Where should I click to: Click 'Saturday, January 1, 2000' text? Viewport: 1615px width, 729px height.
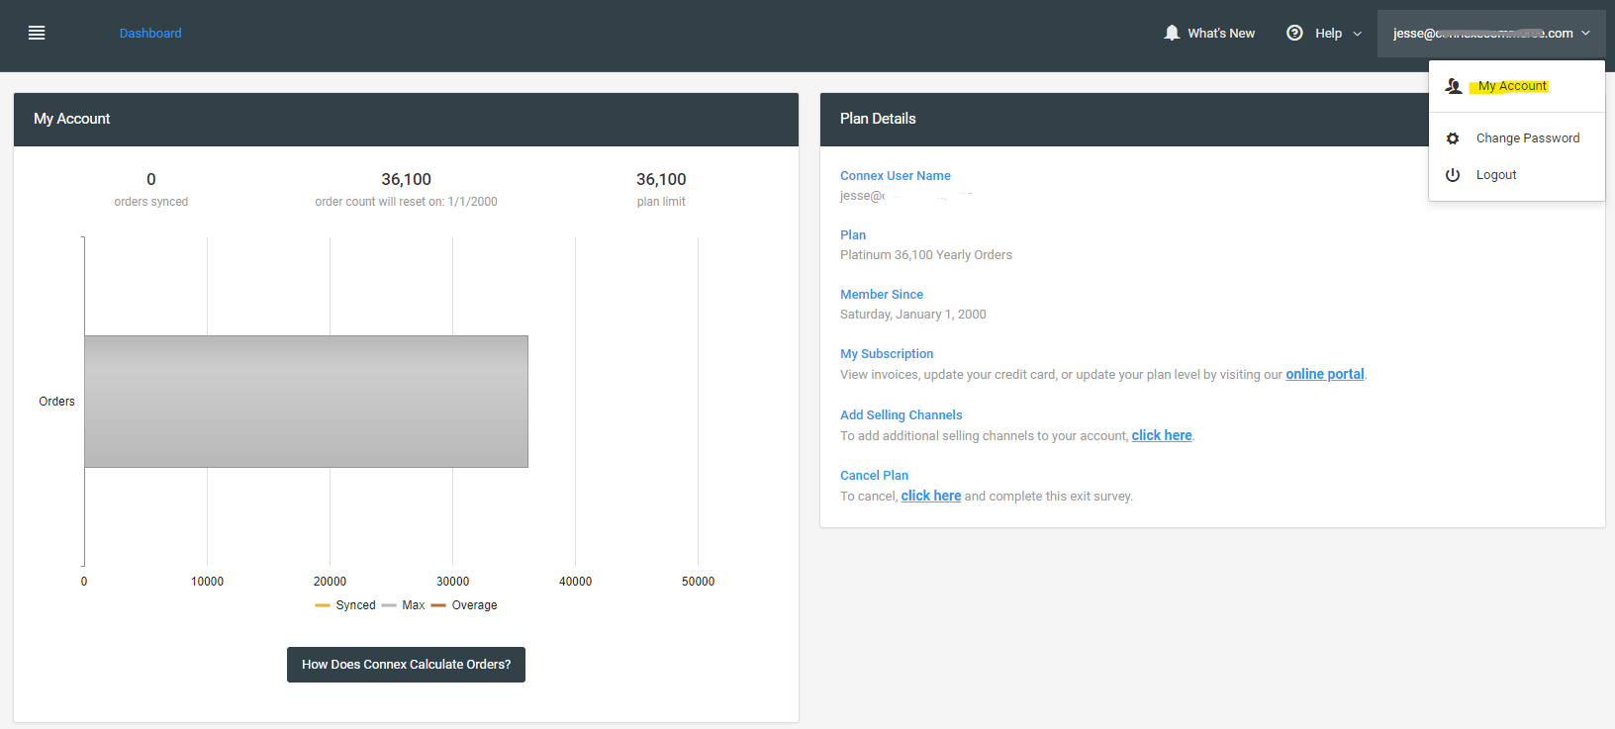[x=913, y=315]
